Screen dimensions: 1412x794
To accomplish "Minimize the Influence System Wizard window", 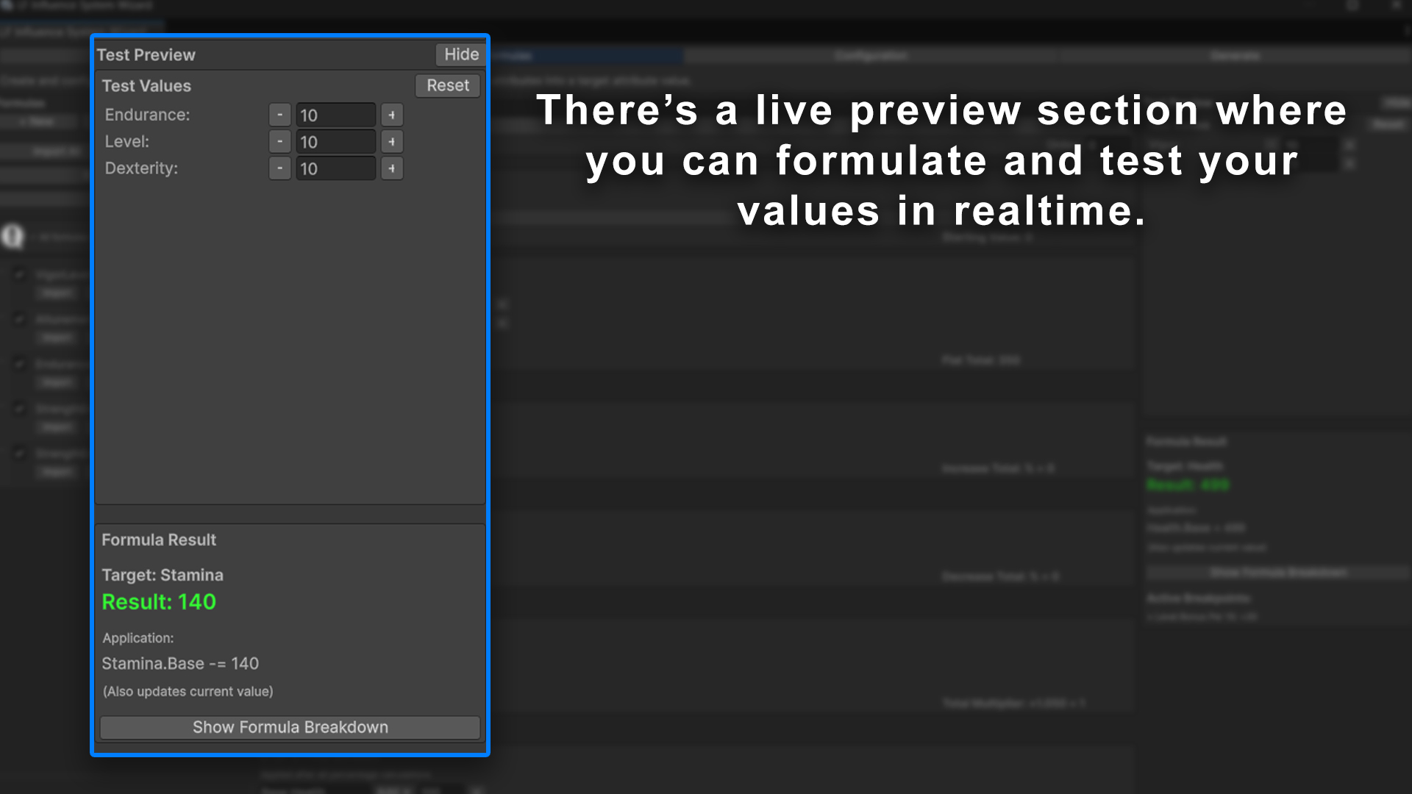I will tap(1352, 5).
